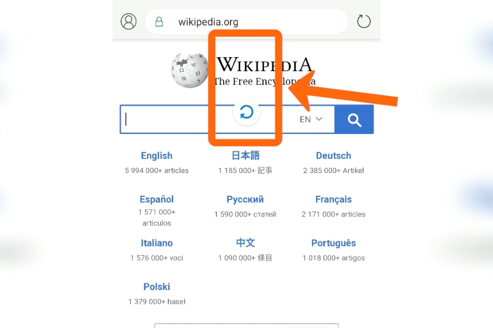
Task: Click the green padlock security icon
Action: click(159, 22)
